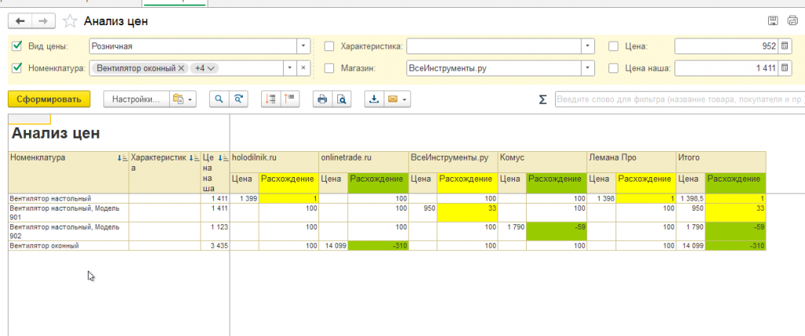
Task: Open the report variants dropdown arrow
Action: coord(191,99)
